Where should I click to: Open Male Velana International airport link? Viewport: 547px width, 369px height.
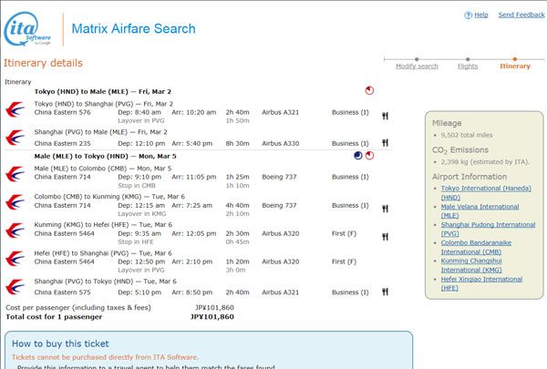click(480, 210)
